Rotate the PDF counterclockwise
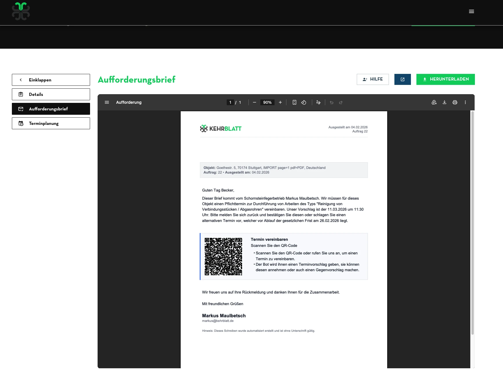The height and width of the screenshot is (379, 503). 304,102
